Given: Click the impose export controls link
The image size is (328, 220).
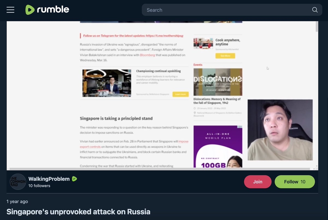Looking at the screenshot, I should click(x=134, y=144).
